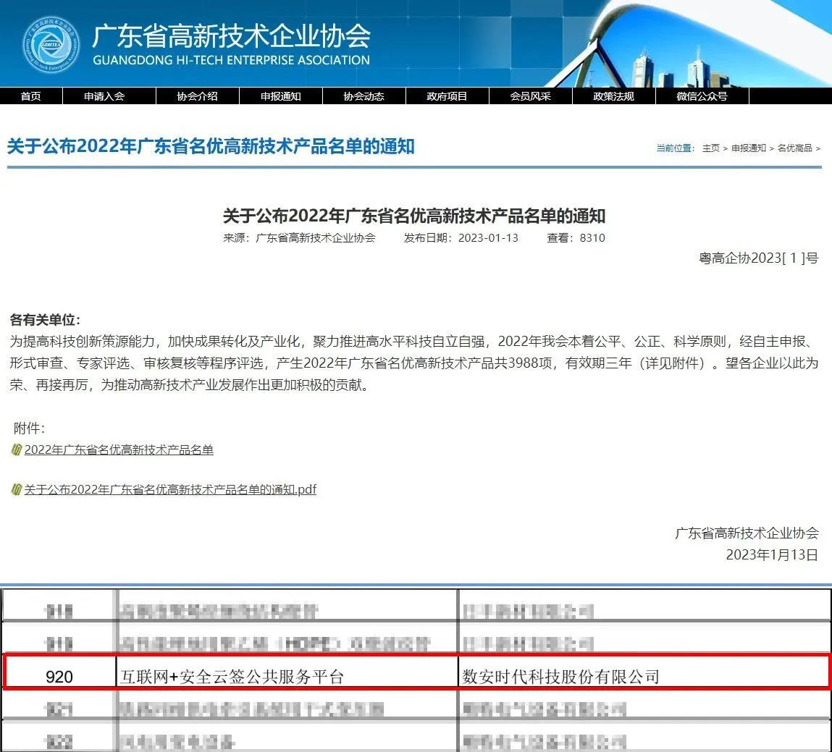Click the 申报通知 breadcrumb link
The image size is (832, 752).
coord(749,148)
